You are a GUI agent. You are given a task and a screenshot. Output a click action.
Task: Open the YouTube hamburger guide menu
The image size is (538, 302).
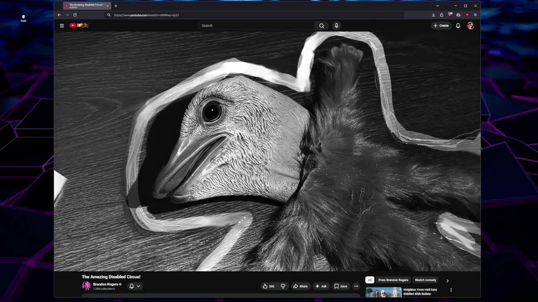tap(62, 26)
